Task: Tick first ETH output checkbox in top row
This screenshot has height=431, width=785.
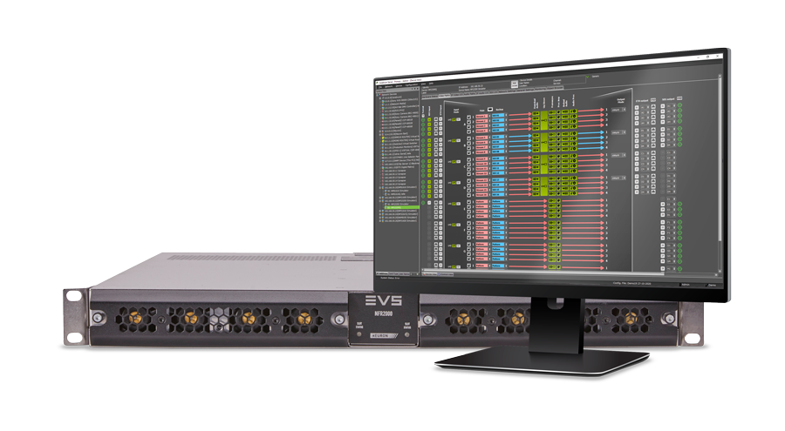Action: 637,107
